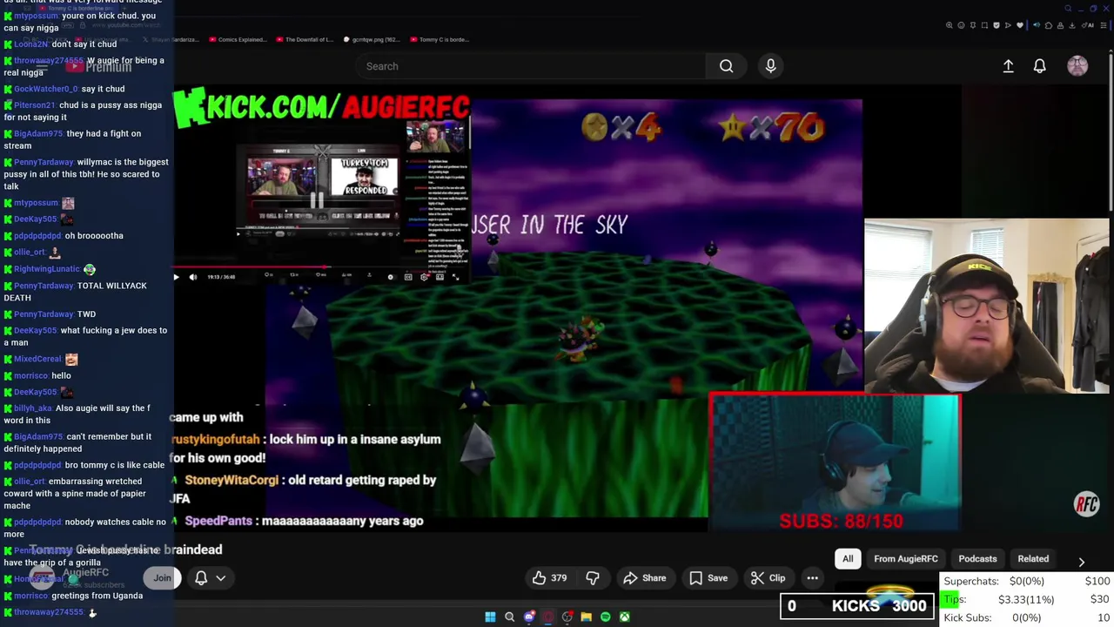Click the pause overlay on embedded thumbnail
The image size is (1114, 627).
(318, 200)
